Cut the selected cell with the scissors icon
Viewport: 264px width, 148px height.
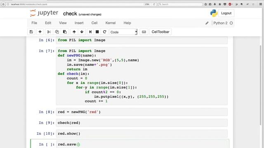[x=49, y=32]
